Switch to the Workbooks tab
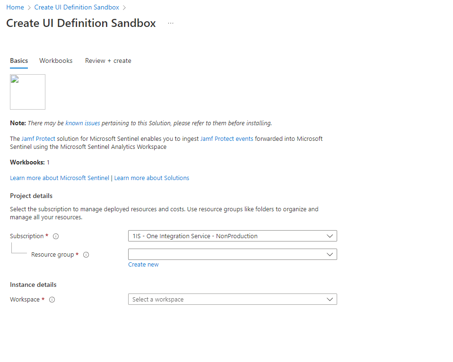Viewport: 453px width, 362px height. (56, 60)
